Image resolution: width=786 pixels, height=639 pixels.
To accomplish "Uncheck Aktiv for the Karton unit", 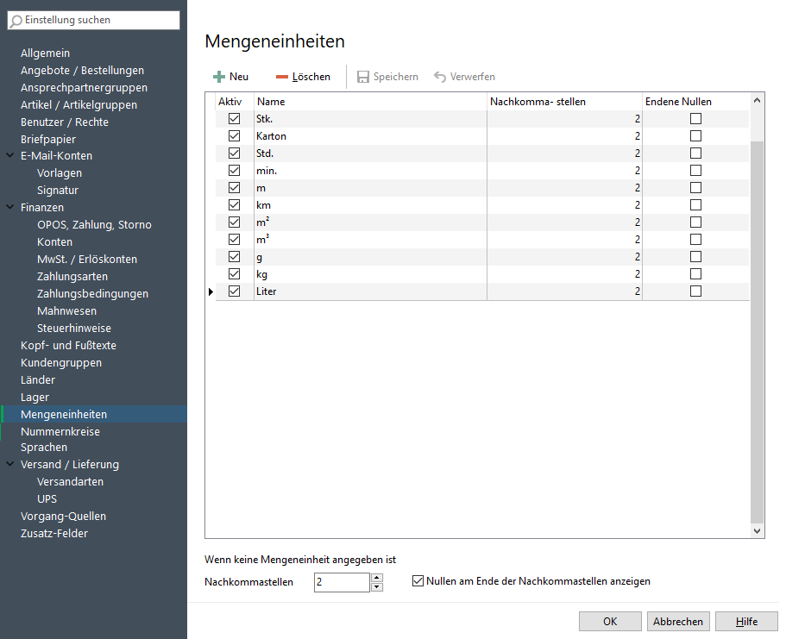I will pos(234,136).
